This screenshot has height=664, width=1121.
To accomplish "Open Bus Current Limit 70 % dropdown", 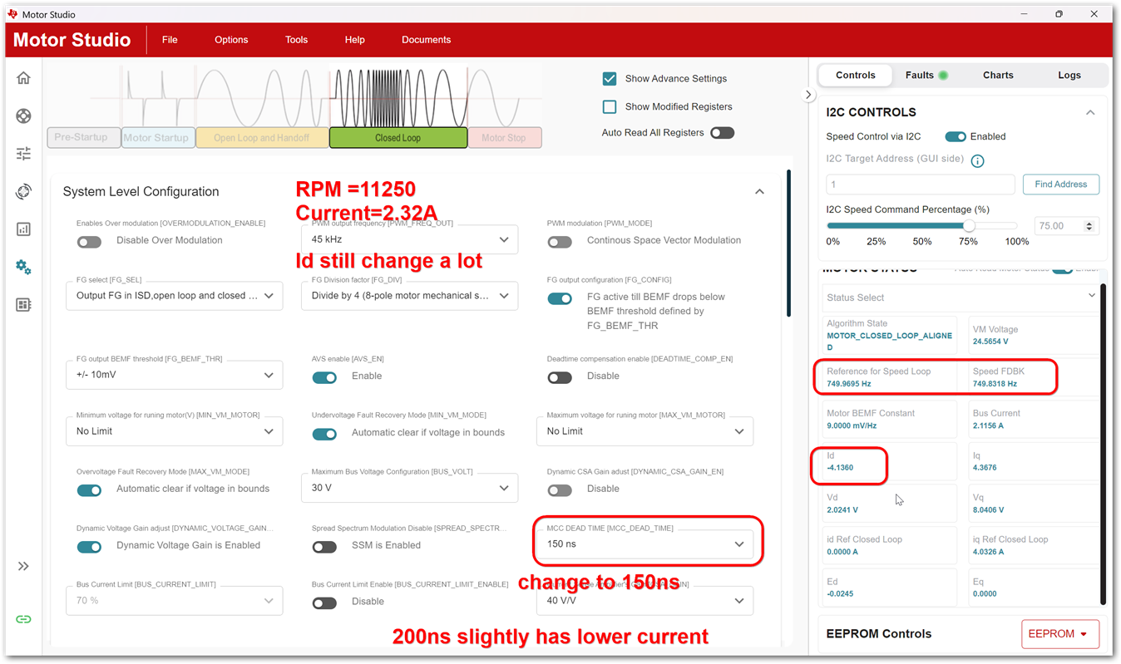I will pyautogui.click(x=174, y=601).
